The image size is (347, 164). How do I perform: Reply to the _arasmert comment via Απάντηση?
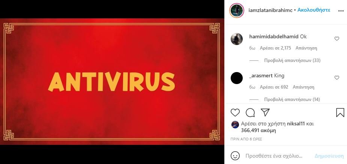(x=303, y=87)
